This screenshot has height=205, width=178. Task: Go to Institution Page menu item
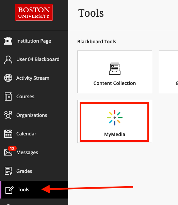[34, 41]
